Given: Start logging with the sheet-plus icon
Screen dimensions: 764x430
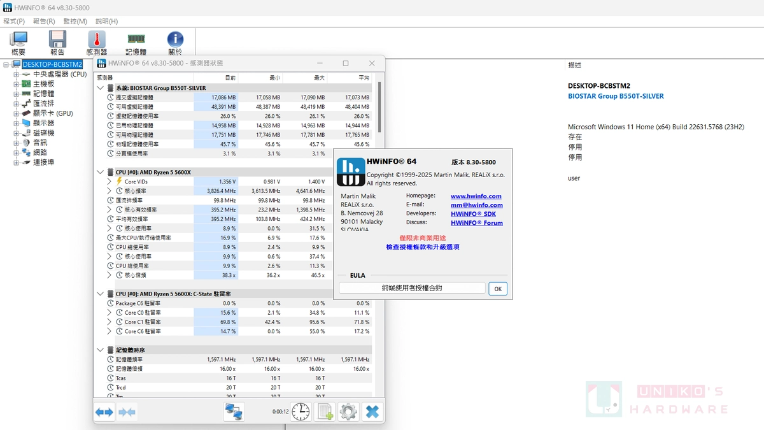Looking at the screenshot, I should click(x=325, y=412).
